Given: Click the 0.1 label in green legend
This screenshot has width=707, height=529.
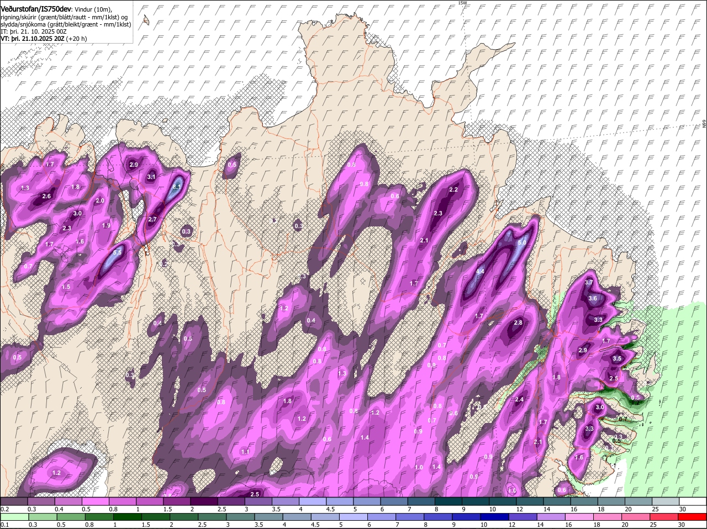Looking at the screenshot, I should tap(4, 525).
